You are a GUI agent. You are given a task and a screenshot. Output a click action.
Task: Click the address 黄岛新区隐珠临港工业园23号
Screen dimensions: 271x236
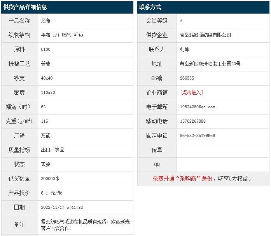click(x=210, y=64)
